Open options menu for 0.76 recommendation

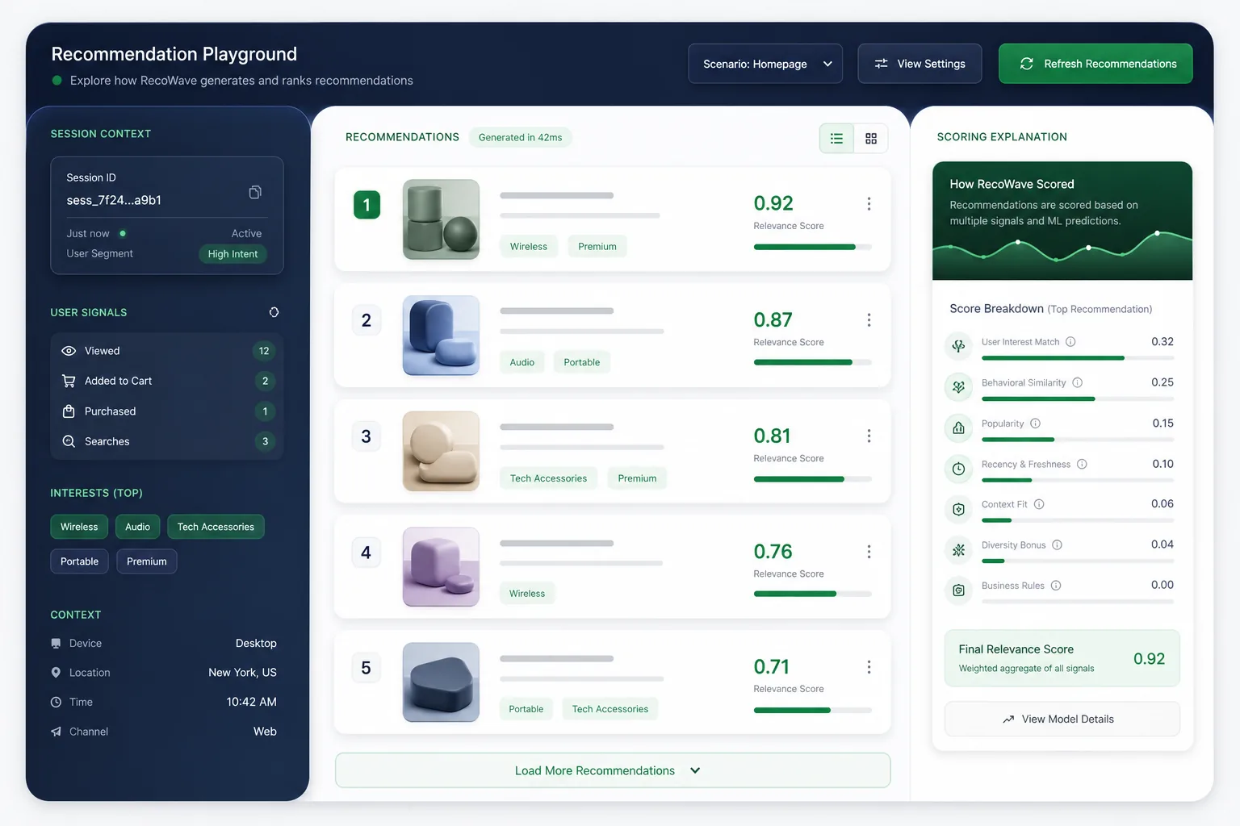coord(869,552)
